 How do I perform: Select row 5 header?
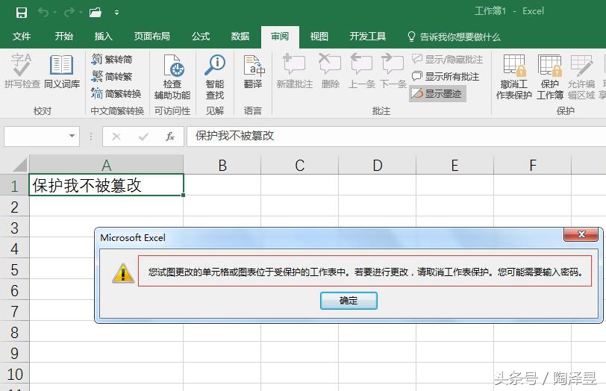(x=14, y=269)
